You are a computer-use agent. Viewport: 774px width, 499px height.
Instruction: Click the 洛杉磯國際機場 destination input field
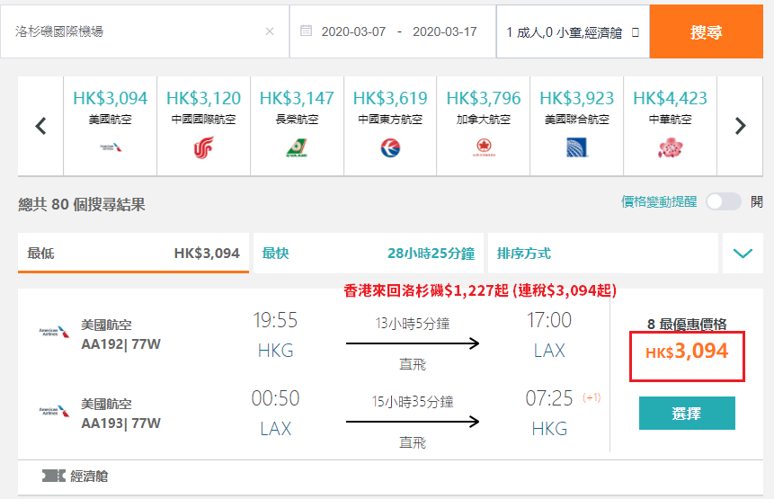(145, 32)
